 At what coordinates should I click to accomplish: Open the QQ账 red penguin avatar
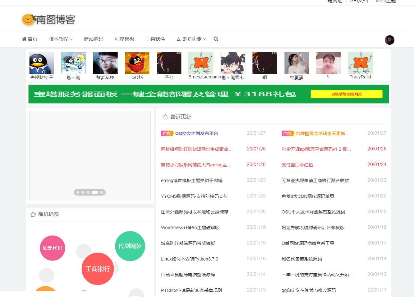click(137, 63)
